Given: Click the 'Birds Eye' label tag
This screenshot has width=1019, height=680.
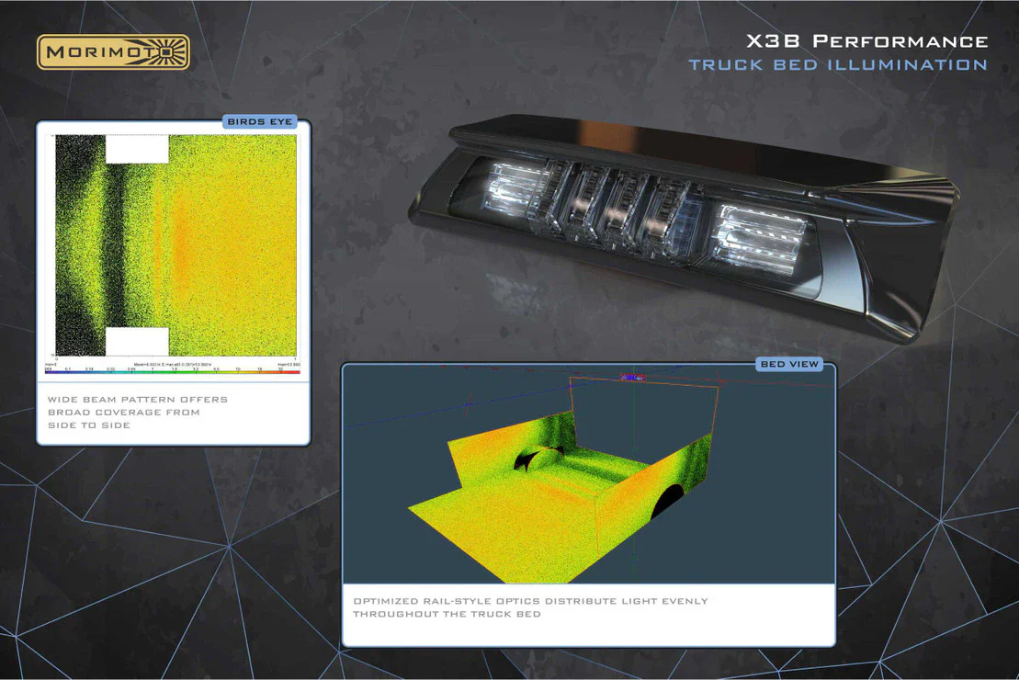Looking at the screenshot, I should tap(260, 121).
